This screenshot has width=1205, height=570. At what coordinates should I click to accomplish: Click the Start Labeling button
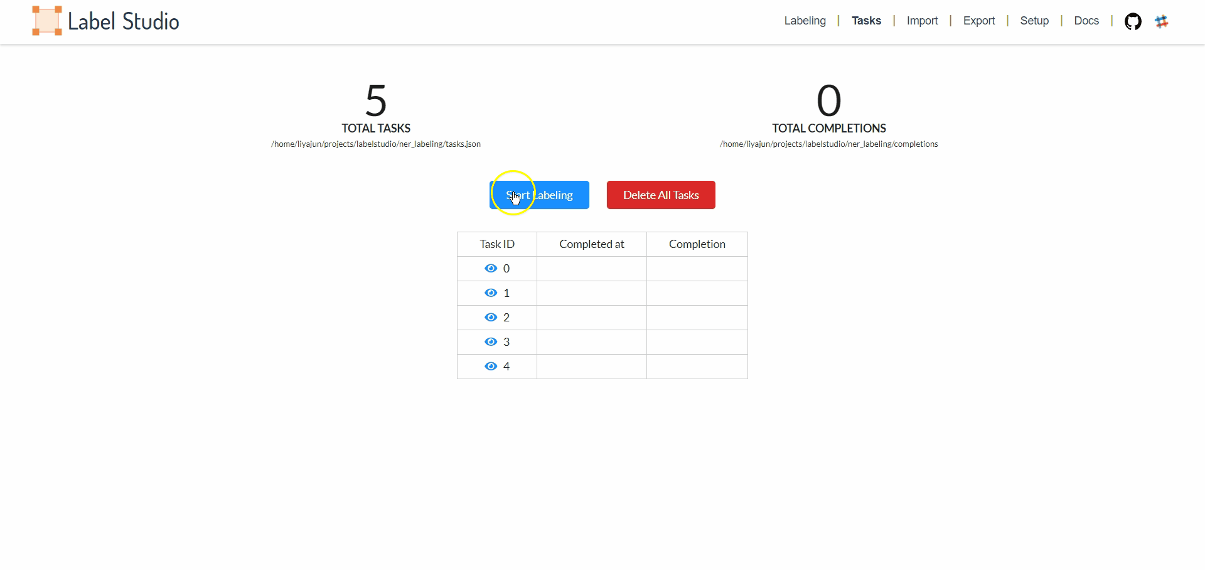(539, 195)
